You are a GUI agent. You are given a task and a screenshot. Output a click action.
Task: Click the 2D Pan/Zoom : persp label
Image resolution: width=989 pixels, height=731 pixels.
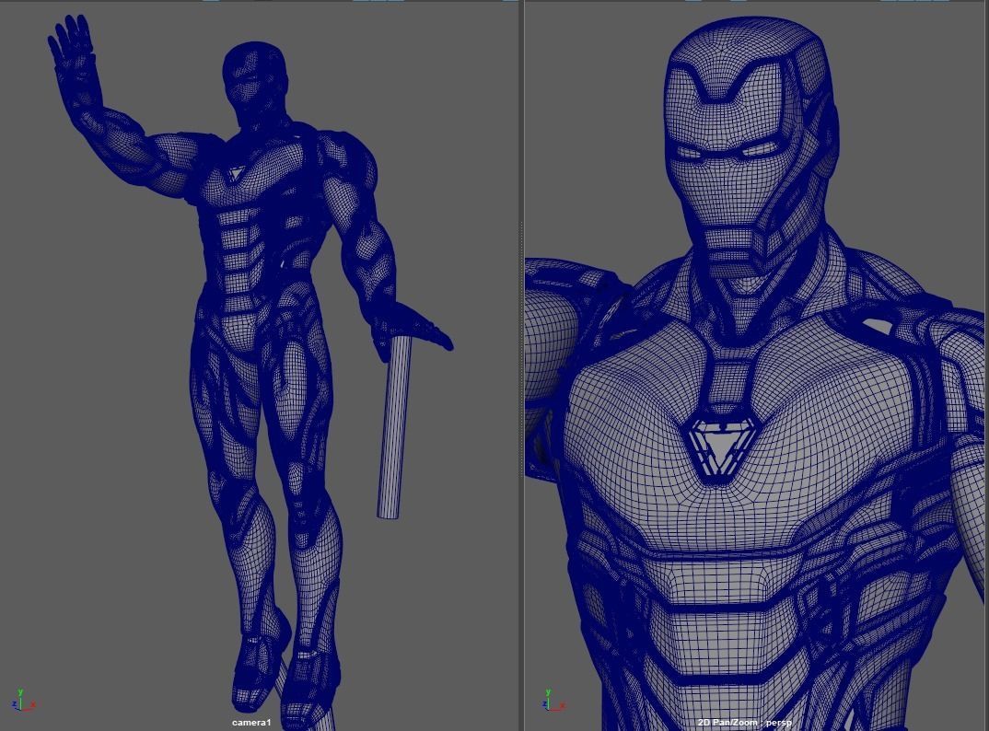pyautogui.click(x=744, y=723)
